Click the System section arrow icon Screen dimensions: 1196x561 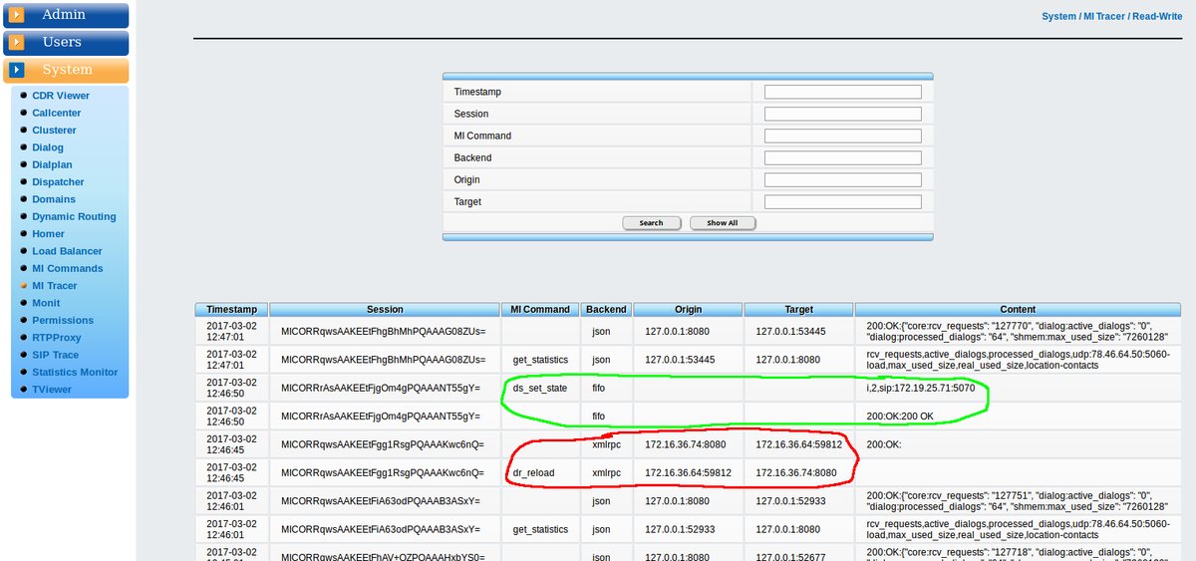17,71
